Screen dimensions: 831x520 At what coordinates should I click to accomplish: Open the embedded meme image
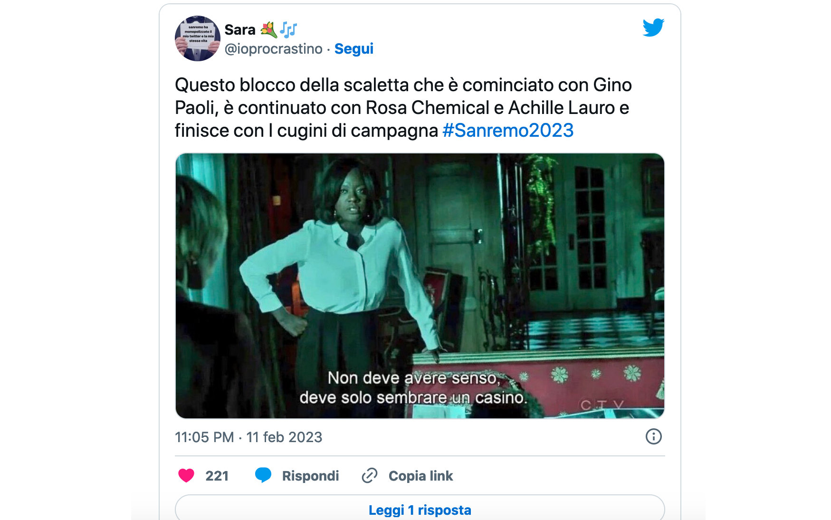pyautogui.click(x=420, y=286)
